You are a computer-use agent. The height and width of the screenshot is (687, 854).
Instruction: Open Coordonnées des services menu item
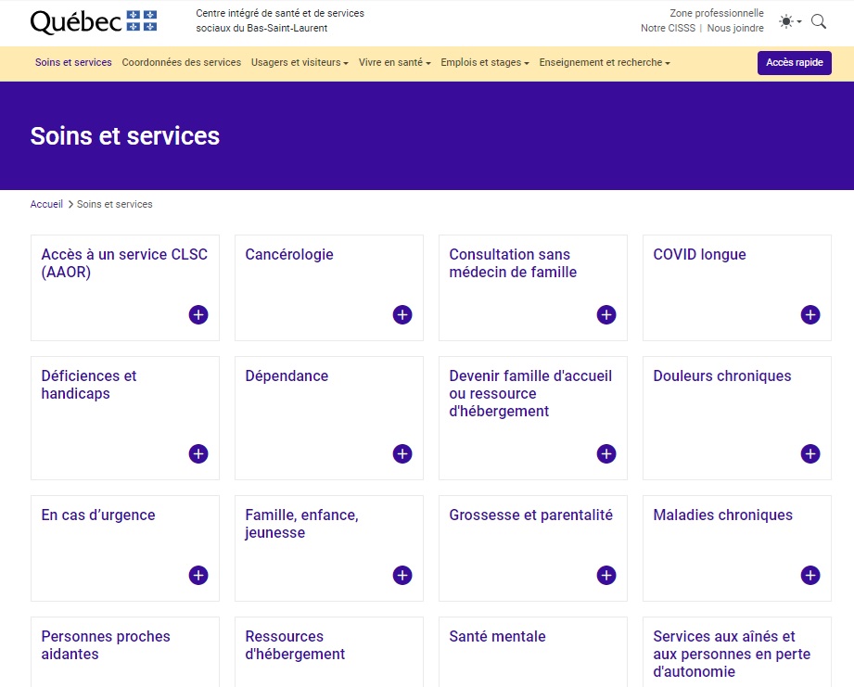click(181, 62)
